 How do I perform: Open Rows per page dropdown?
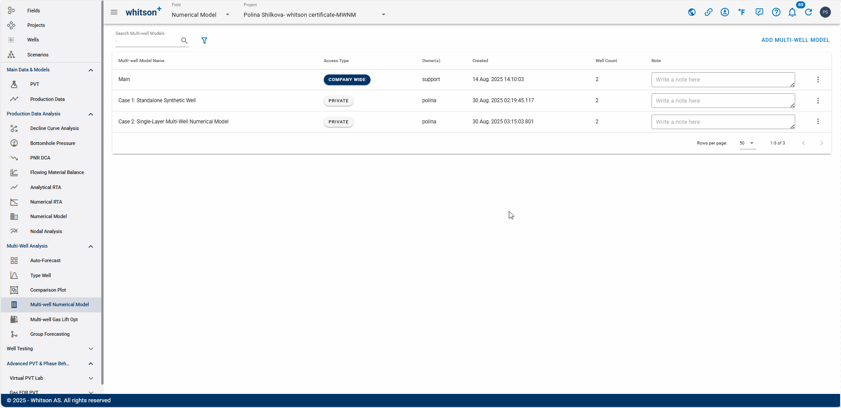coord(748,143)
